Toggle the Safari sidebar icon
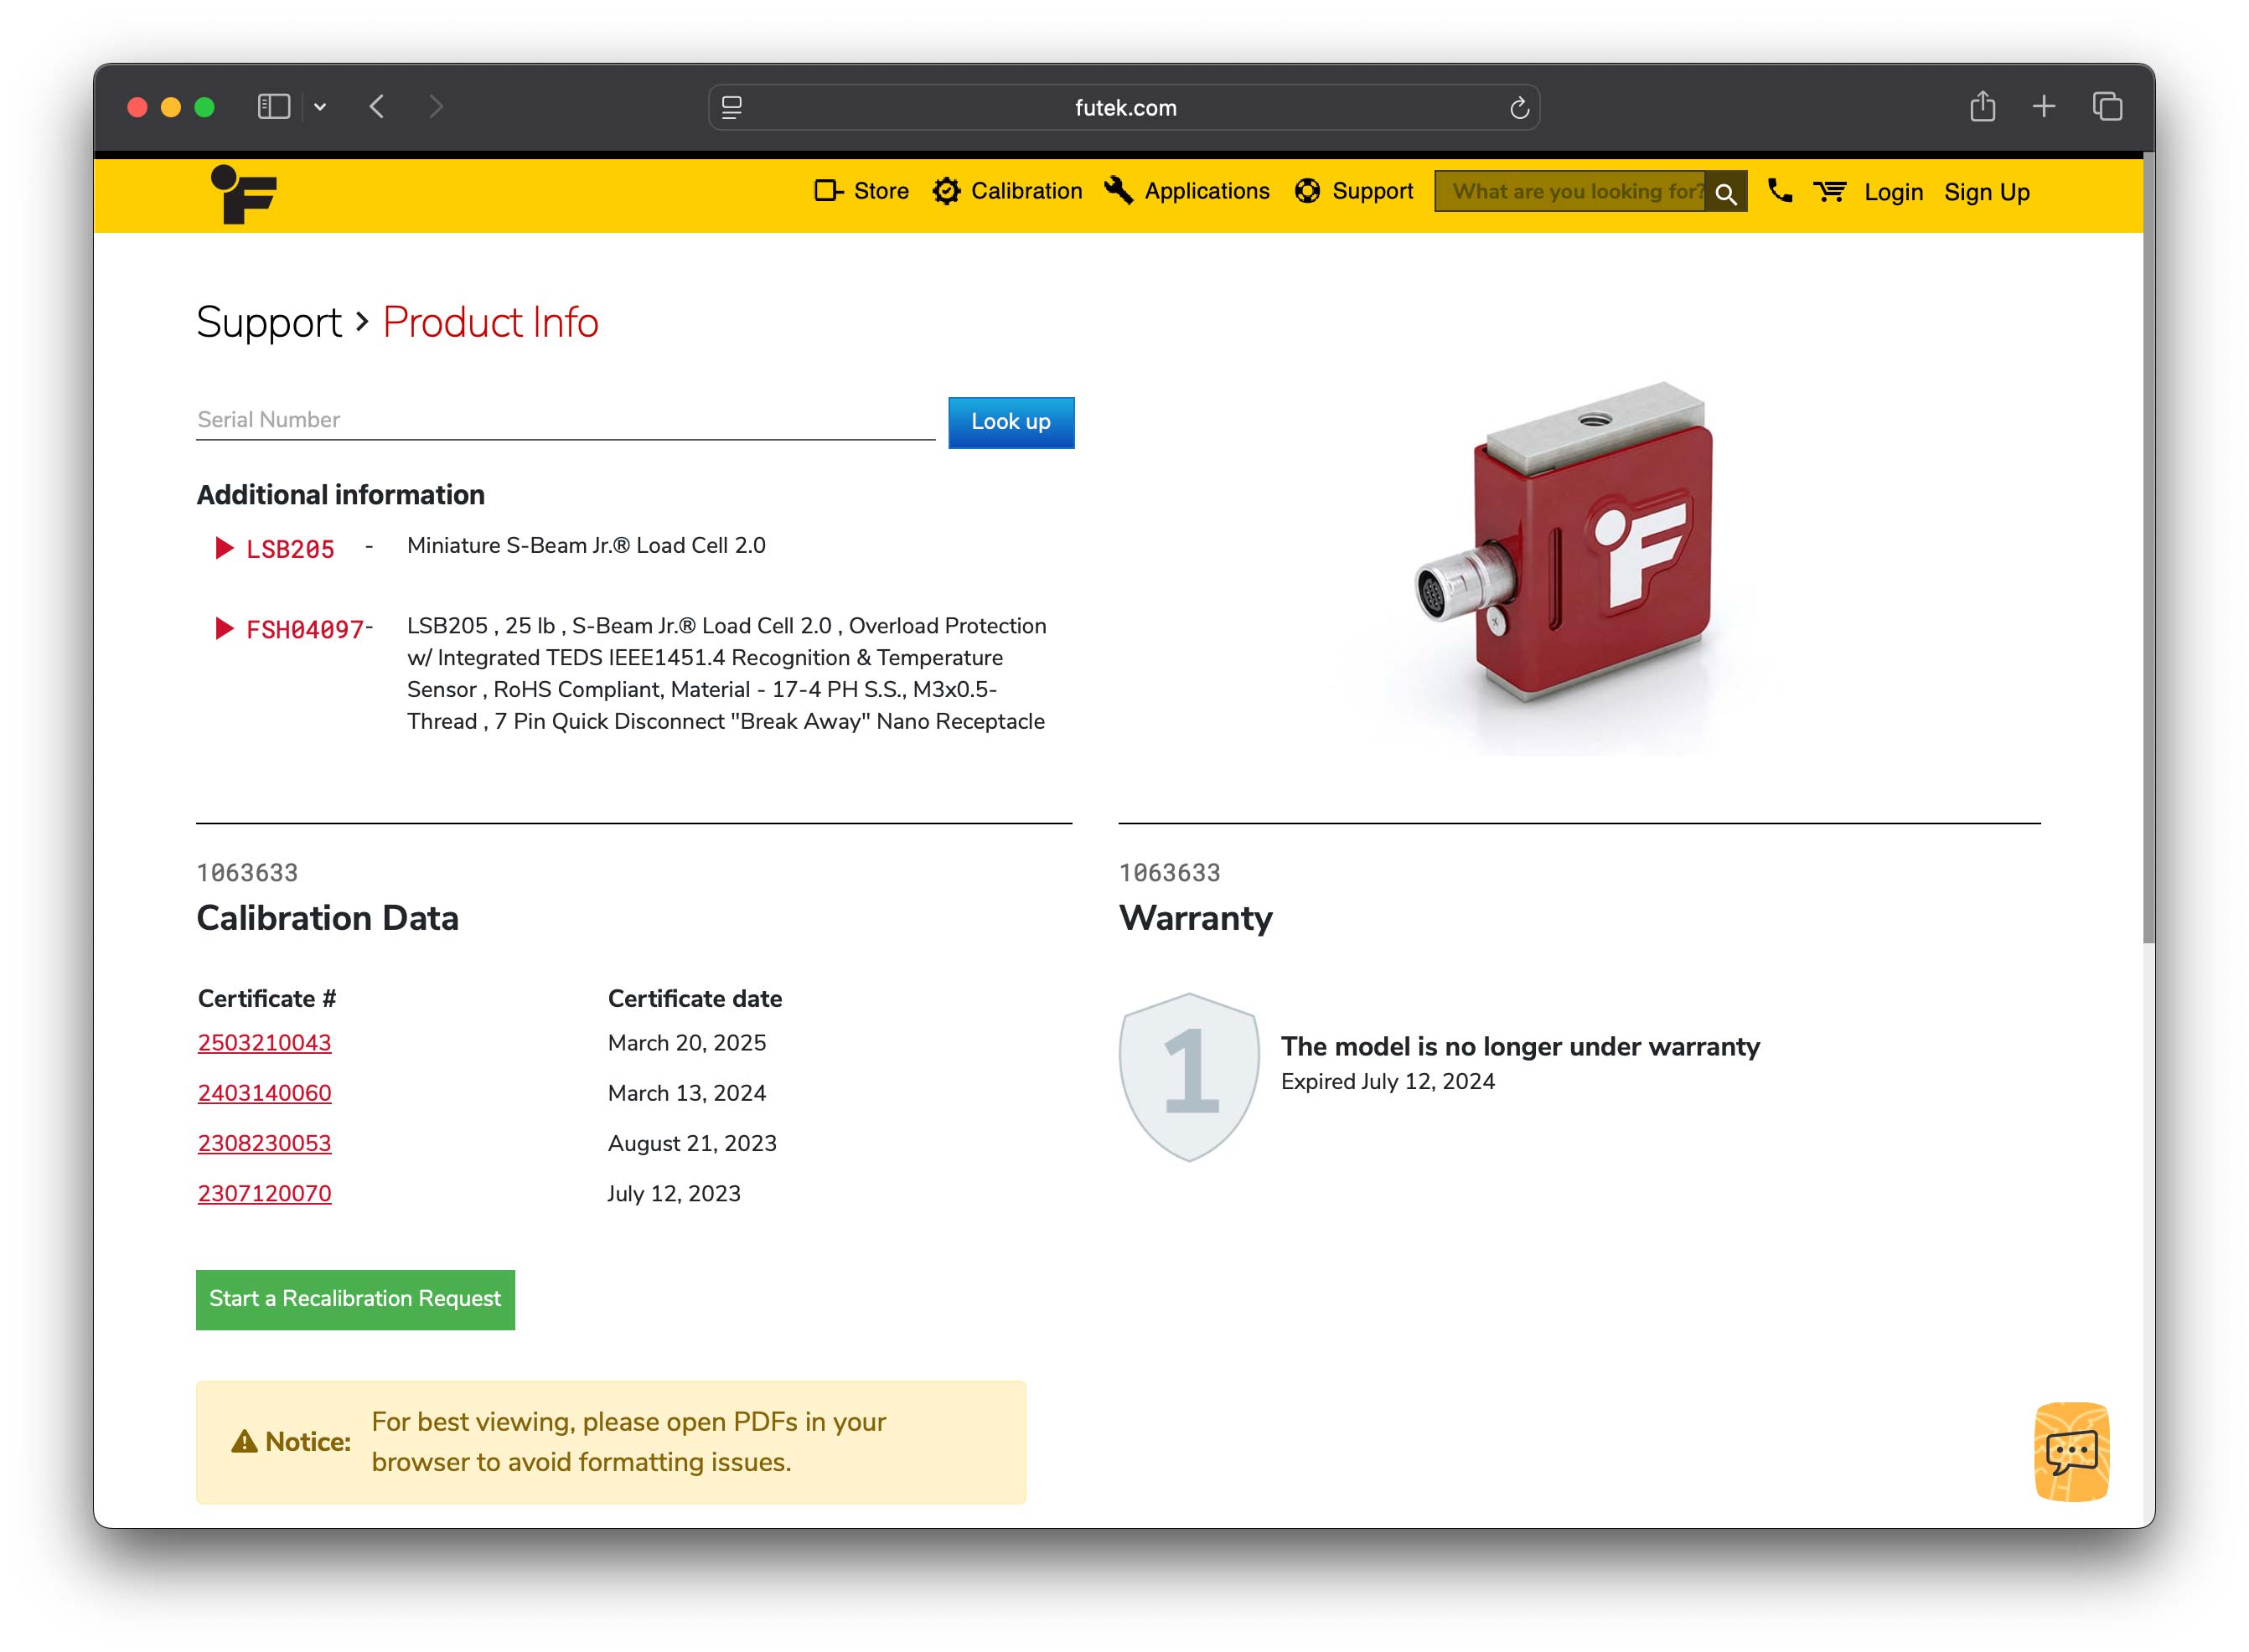 (x=273, y=107)
